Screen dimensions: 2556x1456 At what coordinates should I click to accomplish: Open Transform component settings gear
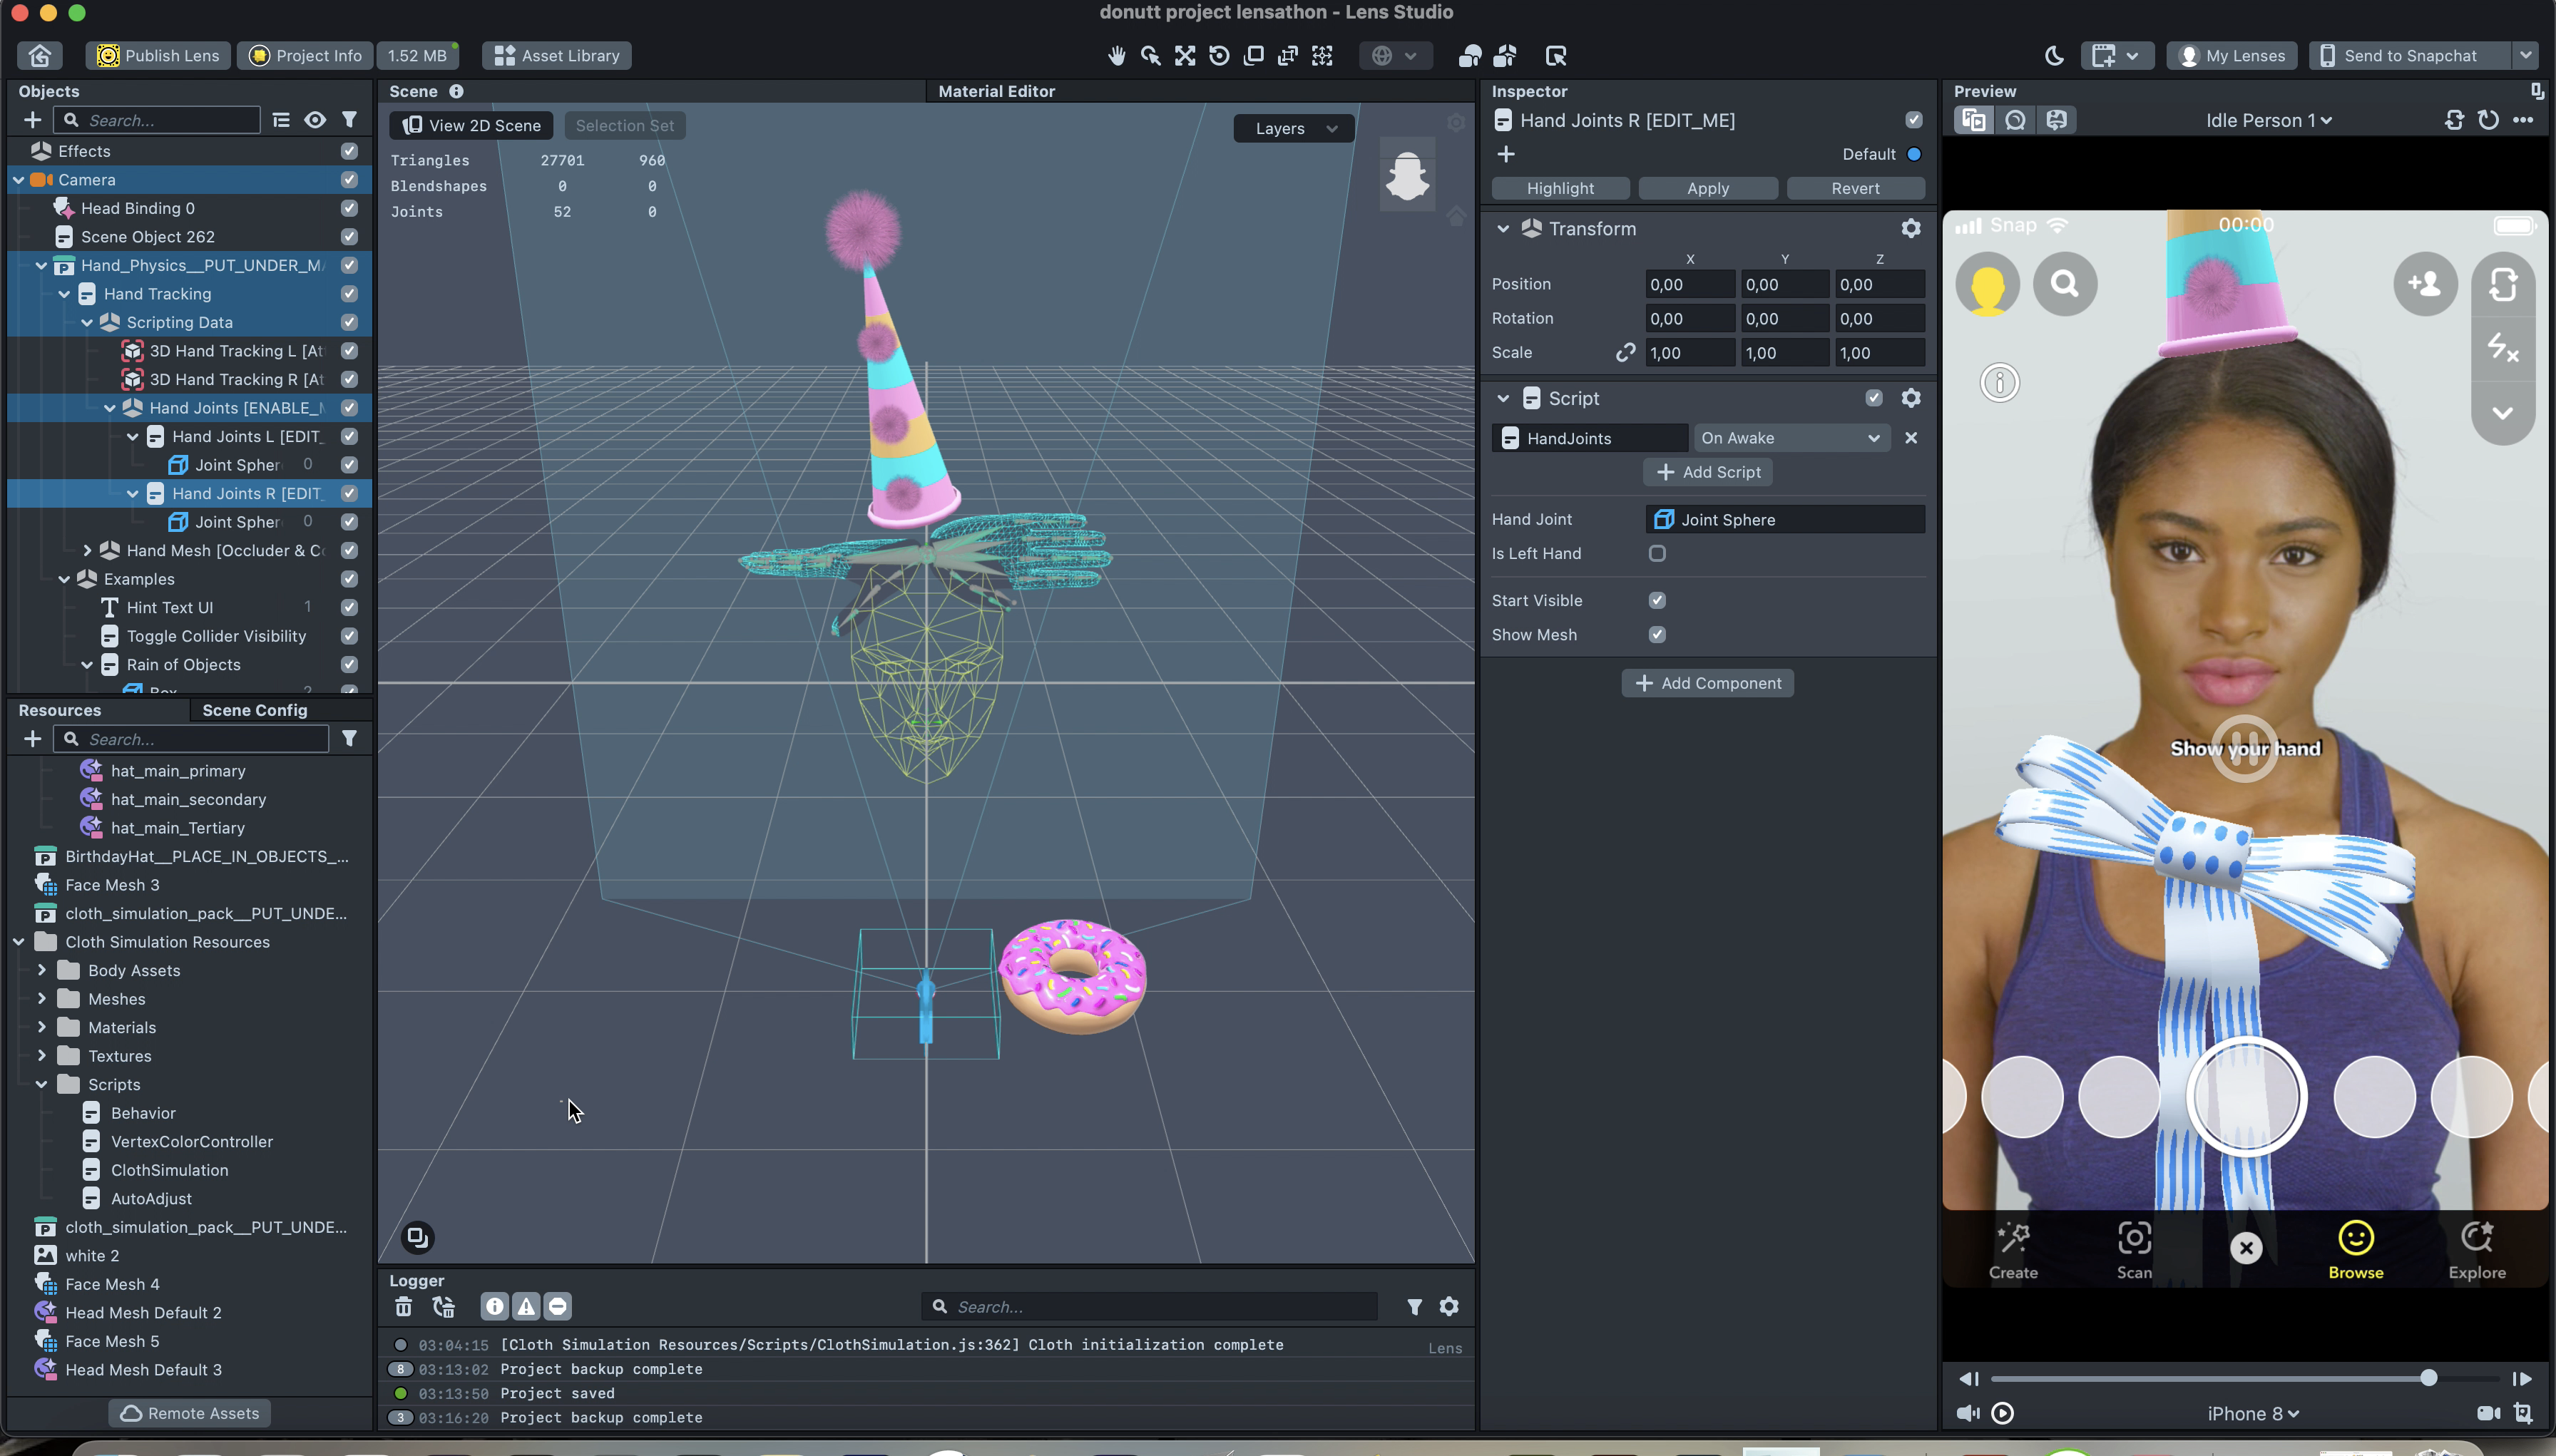tap(1910, 229)
